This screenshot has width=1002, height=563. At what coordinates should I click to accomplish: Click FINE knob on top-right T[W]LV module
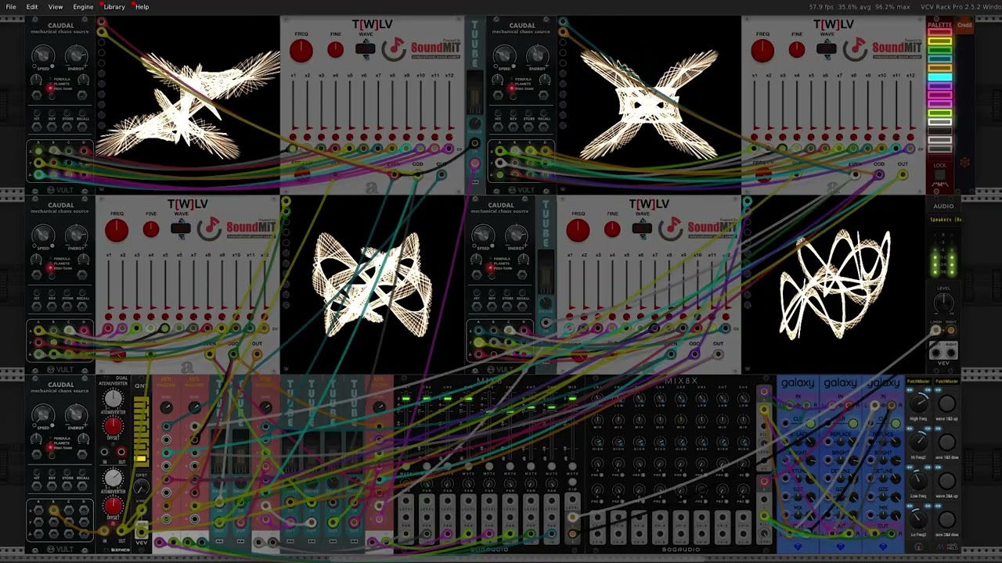796,49
